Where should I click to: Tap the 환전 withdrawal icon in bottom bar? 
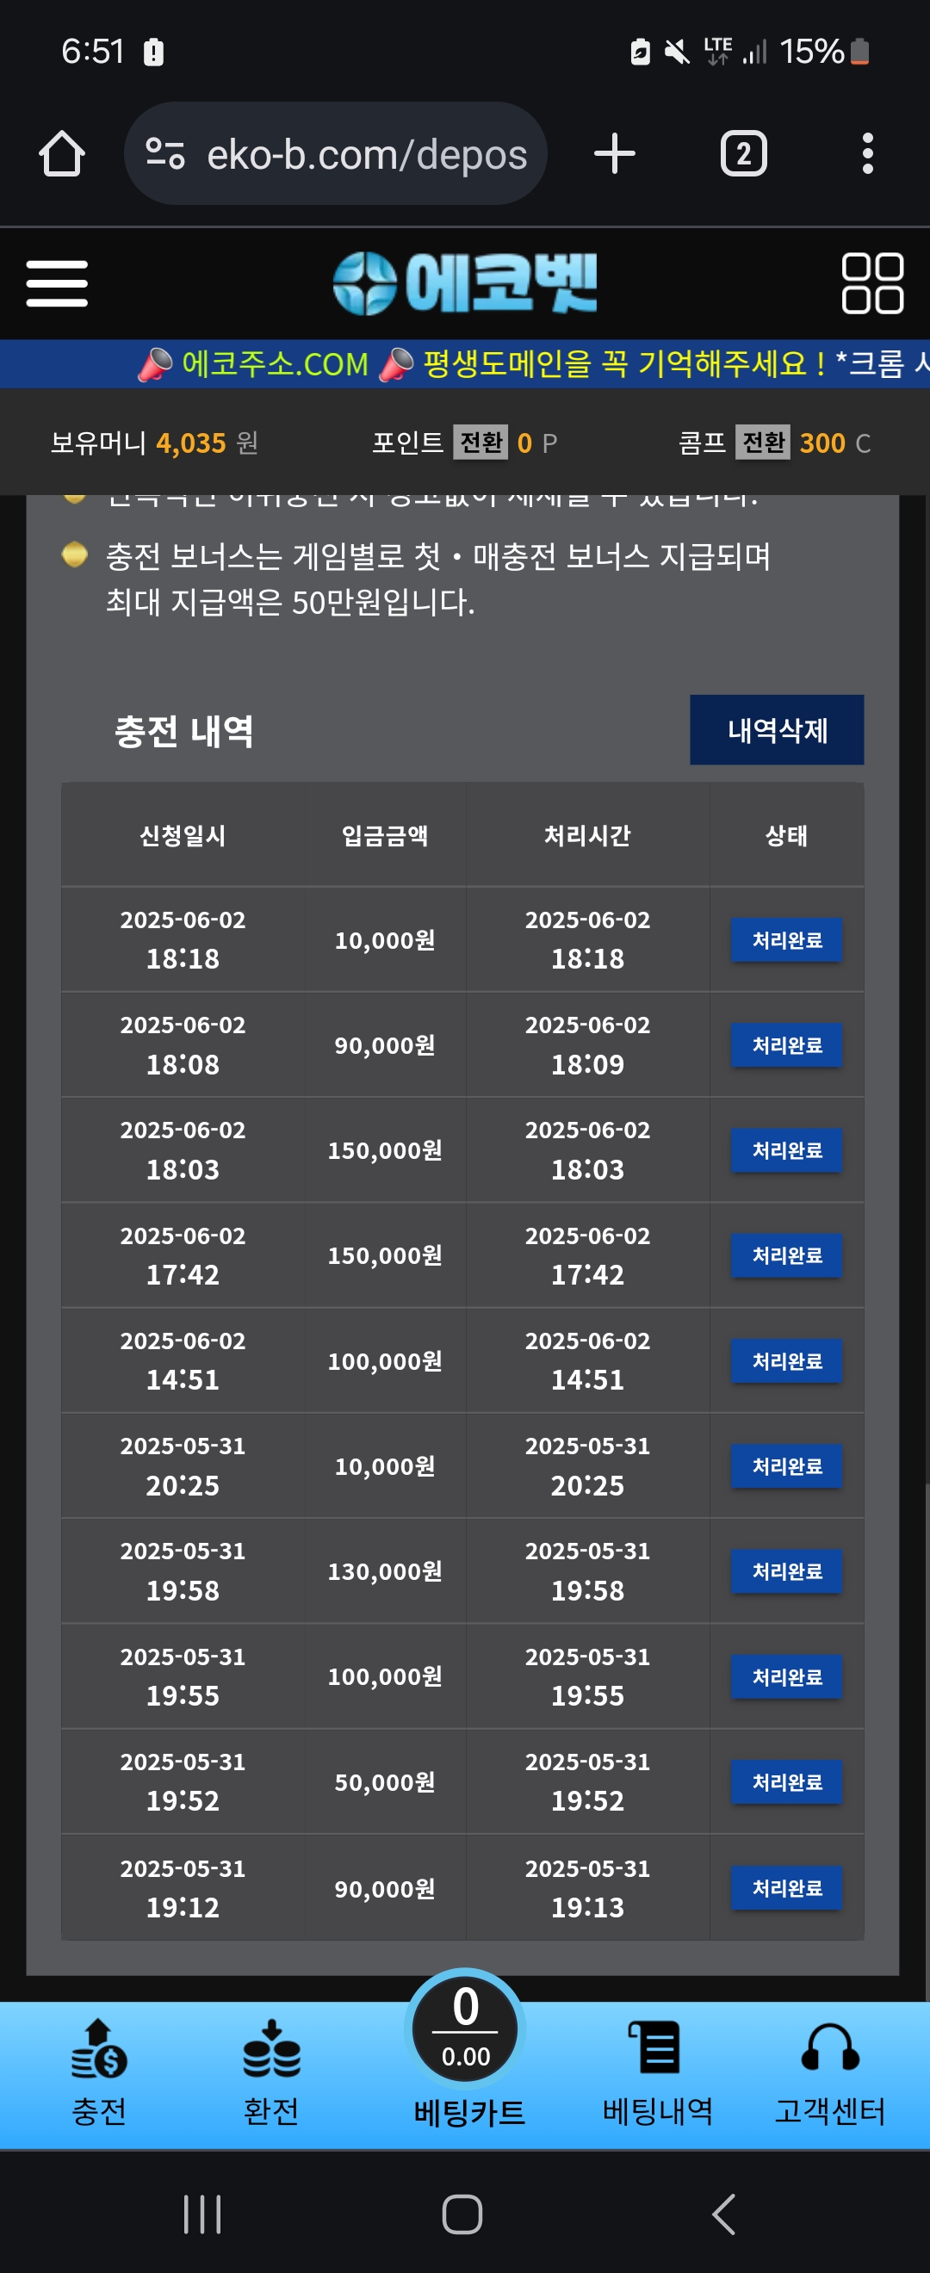(x=272, y=2072)
